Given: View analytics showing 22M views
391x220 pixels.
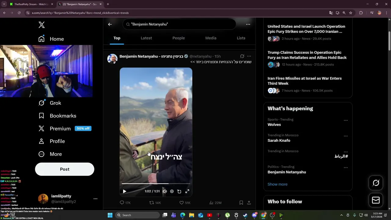Looking at the screenshot, I should [215, 203].
